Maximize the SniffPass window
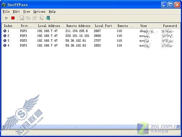 tap(171, 5)
